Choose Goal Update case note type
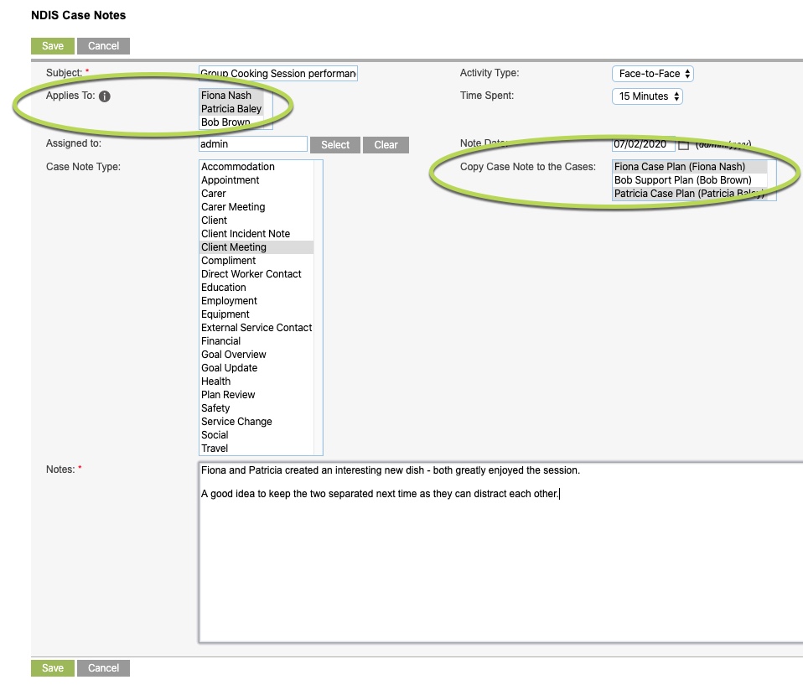This screenshot has height=685, width=803. click(x=256, y=368)
